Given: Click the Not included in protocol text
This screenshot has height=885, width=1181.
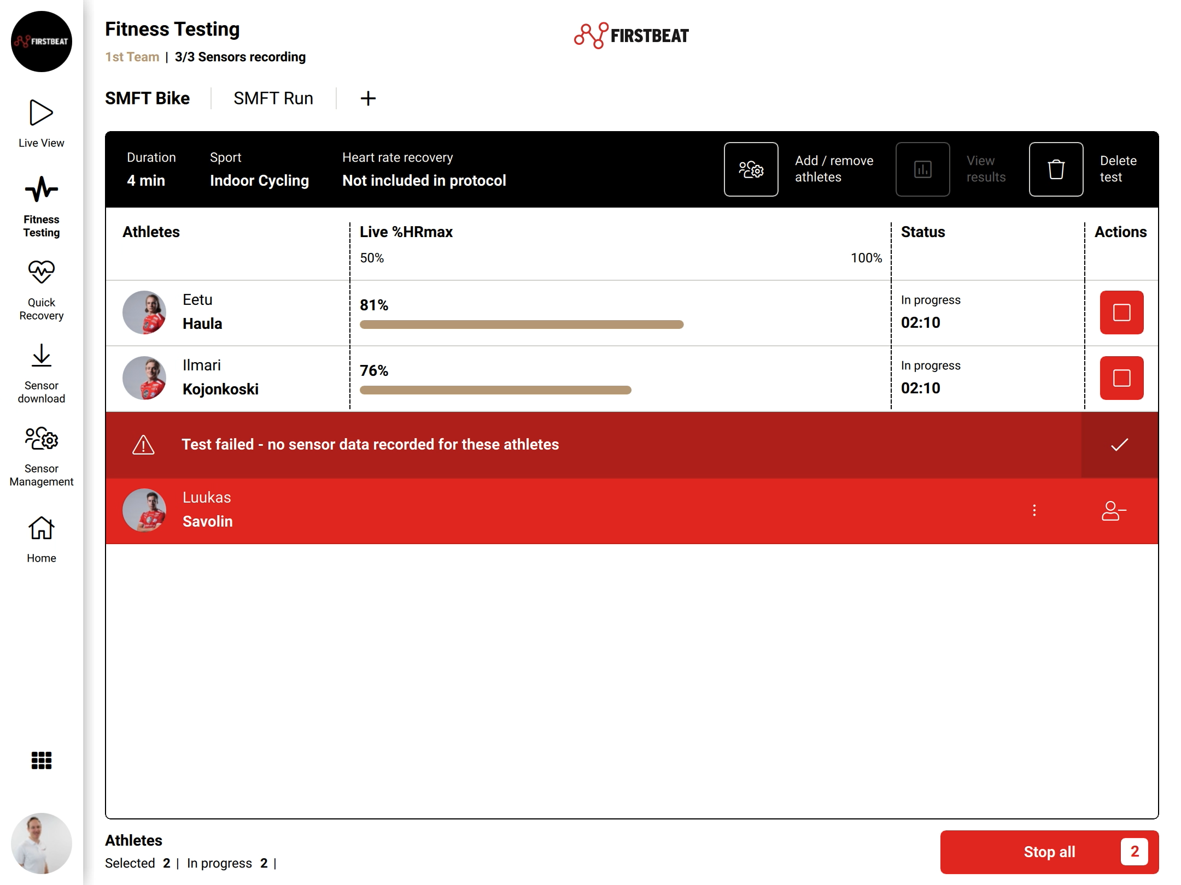Looking at the screenshot, I should pos(424,181).
